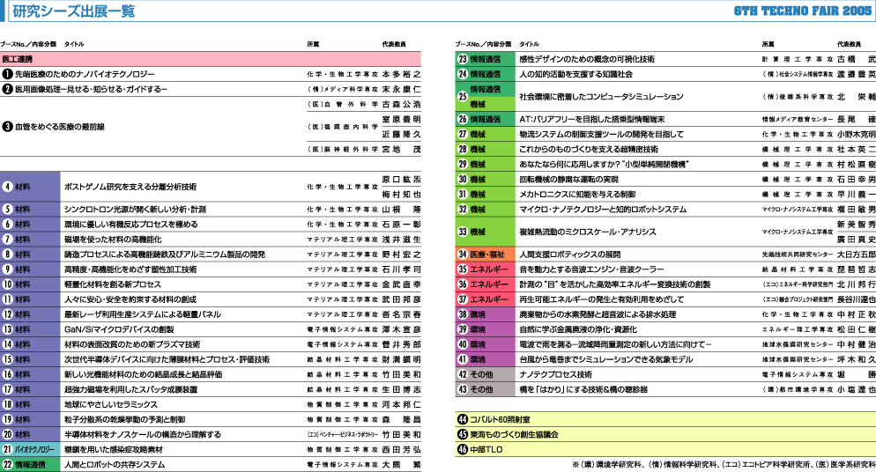Select the title 超強力磁場を利用したスパッタ成膜装置
Image resolution: width=876 pixels, height=472 pixels.
click(130, 390)
